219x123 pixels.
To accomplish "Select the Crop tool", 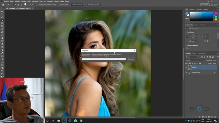I will click(x=2, y=23).
